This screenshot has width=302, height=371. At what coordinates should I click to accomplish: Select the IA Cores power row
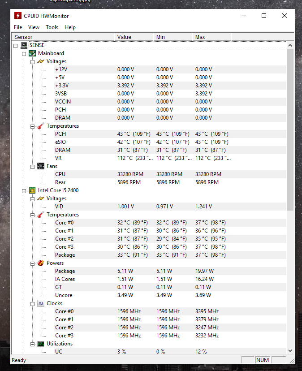[170, 279]
